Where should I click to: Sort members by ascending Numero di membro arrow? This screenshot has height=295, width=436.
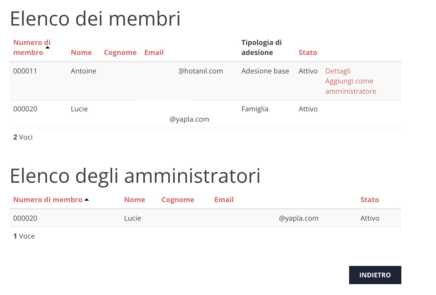click(48, 47)
